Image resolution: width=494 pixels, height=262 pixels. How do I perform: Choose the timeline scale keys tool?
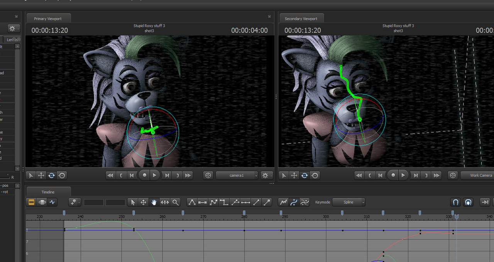tap(165, 202)
